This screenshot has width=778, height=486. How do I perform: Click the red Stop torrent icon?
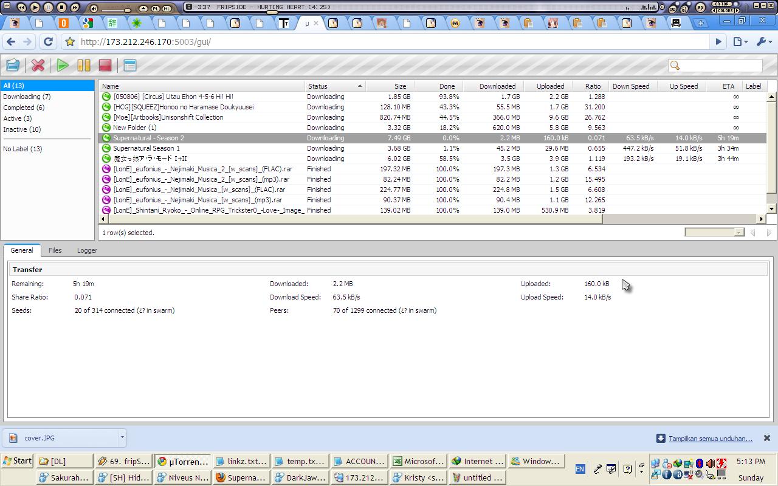pyautogui.click(x=105, y=66)
